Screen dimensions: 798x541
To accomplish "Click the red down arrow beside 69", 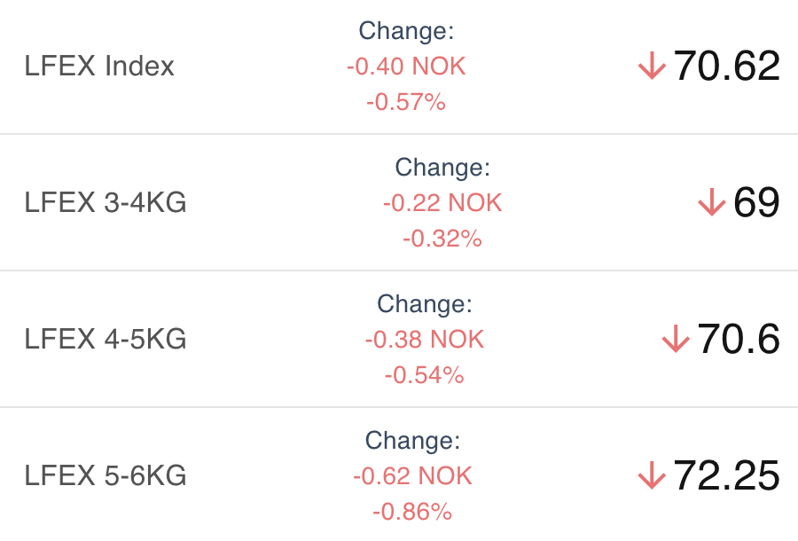I will coord(711,203).
